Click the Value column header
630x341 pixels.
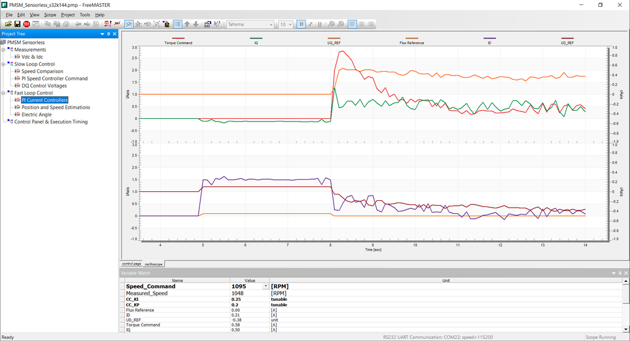[250, 281]
